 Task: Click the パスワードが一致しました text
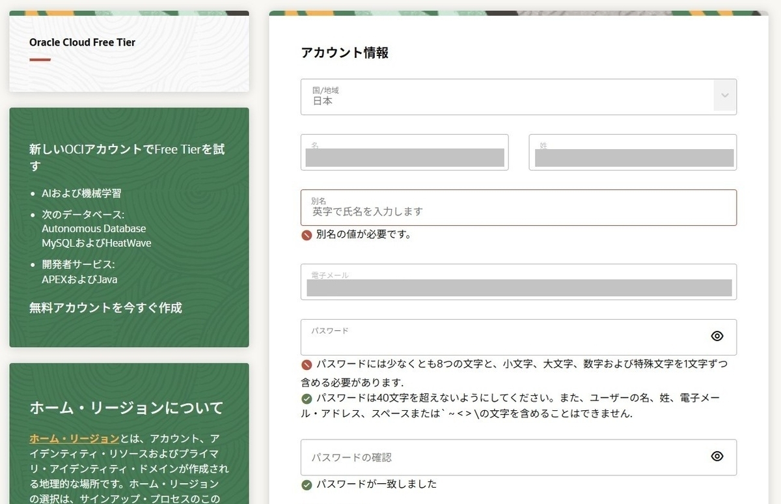pyautogui.click(x=377, y=484)
